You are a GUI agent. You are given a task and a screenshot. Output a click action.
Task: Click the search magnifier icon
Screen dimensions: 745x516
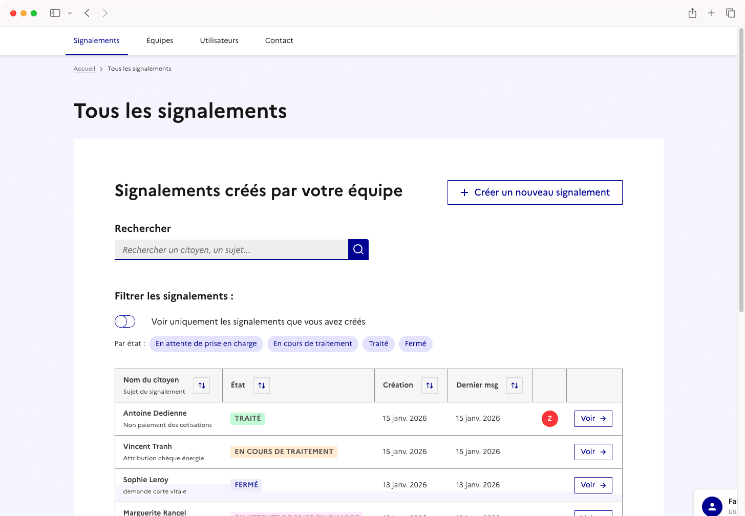point(358,249)
